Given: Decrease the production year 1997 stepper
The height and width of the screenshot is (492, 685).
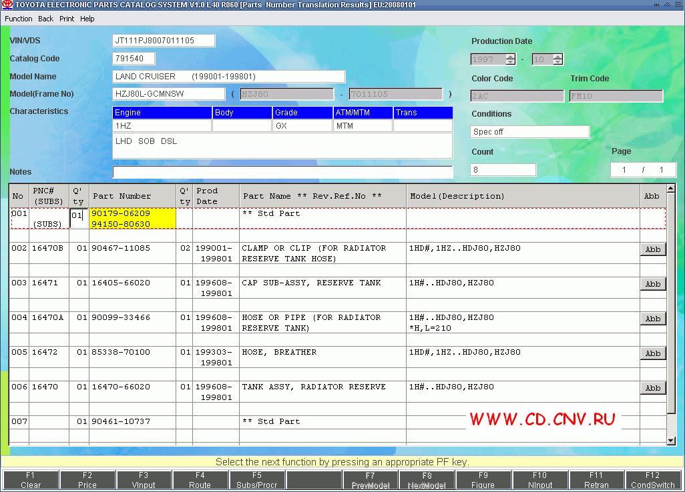Looking at the screenshot, I should coord(510,62).
